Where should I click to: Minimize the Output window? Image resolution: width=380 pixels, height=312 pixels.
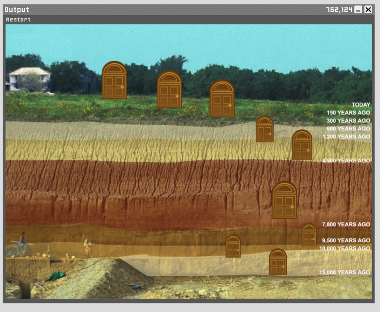point(358,9)
